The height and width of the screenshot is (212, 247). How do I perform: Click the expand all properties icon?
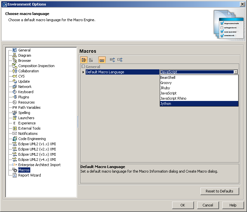(113, 60)
